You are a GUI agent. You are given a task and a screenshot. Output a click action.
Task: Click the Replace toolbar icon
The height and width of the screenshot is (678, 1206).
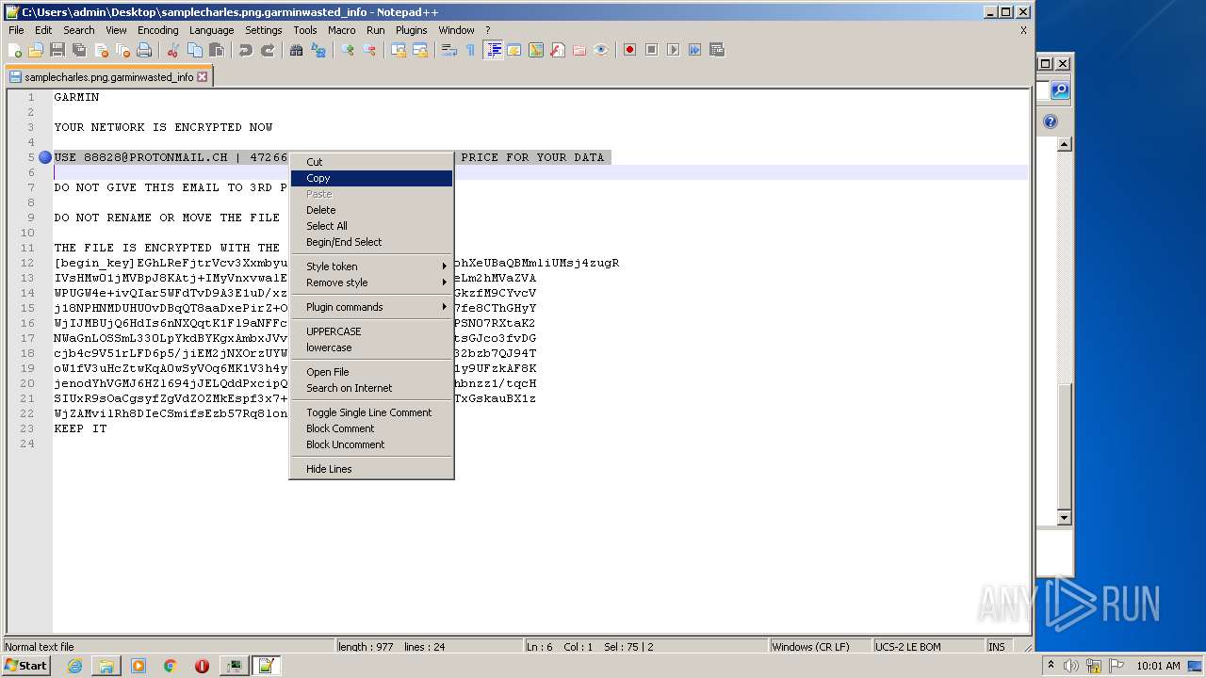click(x=318, y=50)
